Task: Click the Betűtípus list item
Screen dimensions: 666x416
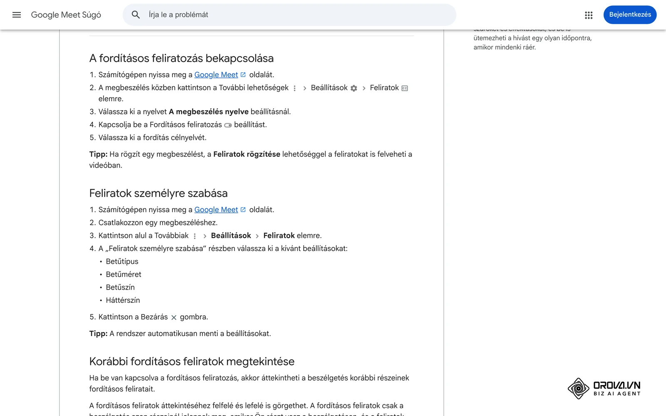Action: (x=122, y=262)
